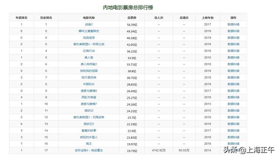Open 复仇者联盟3:无限战争 movie link
The width and height of the screenshot is (279, 158).
[89, 117]
